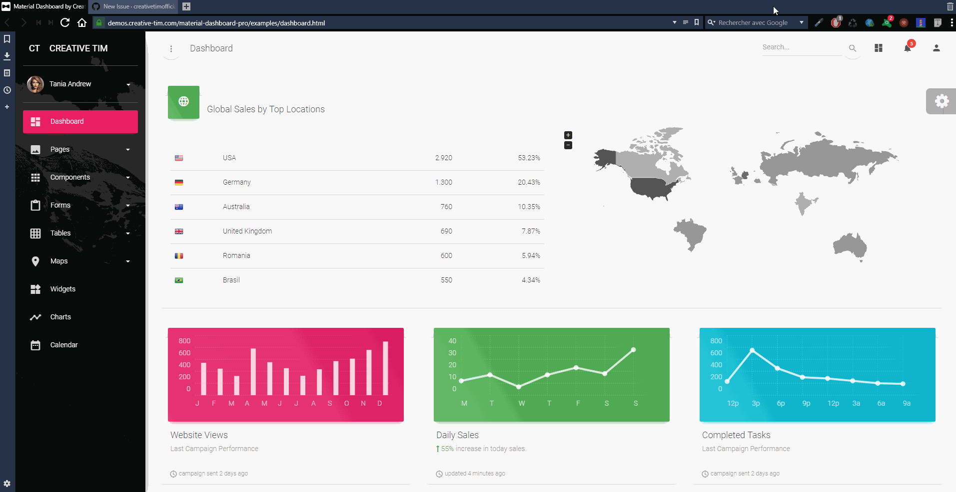956x492 pixels.
Task: Open the apps grid icon in the top navbar
Action: pos(879,48)
